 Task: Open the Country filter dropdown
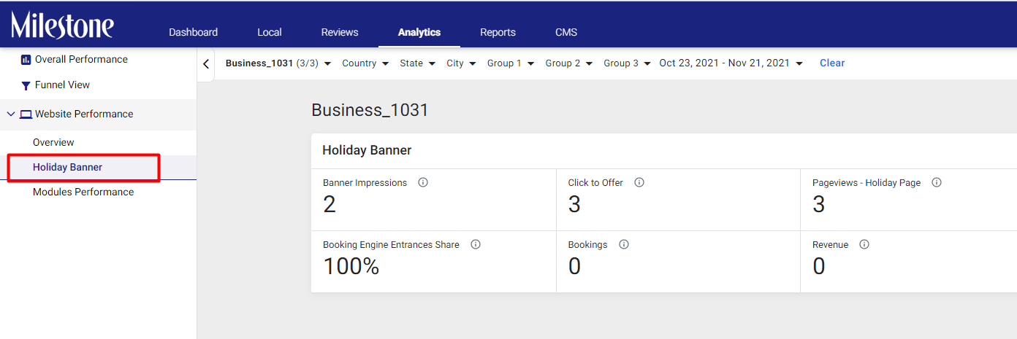[365, 63]
